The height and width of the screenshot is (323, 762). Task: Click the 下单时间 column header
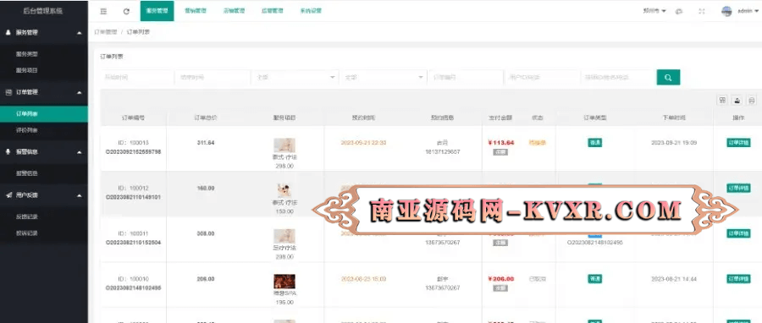pyautogui.click(x=674, y=118)
